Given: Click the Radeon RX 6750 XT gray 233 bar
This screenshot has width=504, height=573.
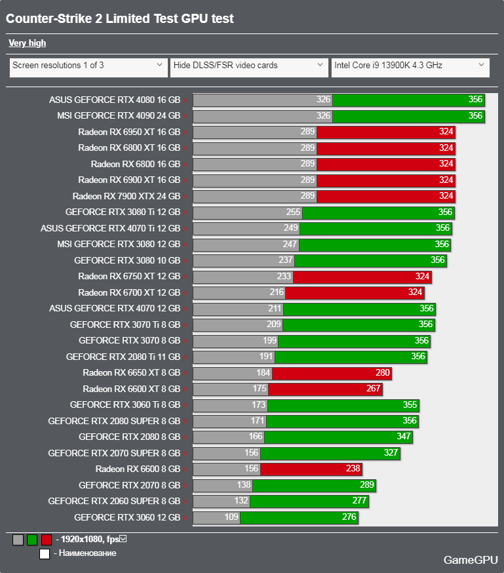Looking at the screenshot, I should pos(243,277).
